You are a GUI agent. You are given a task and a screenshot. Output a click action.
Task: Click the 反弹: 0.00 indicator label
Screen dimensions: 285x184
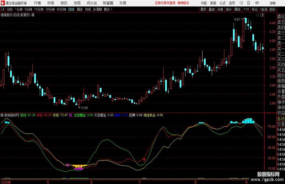[136, 115]
